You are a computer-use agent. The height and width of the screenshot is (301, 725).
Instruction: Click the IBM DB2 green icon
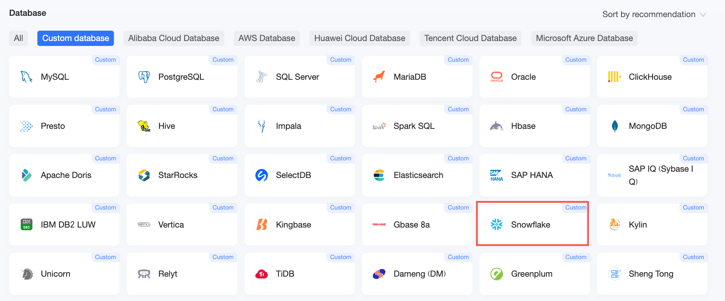[x=27, y=224]
